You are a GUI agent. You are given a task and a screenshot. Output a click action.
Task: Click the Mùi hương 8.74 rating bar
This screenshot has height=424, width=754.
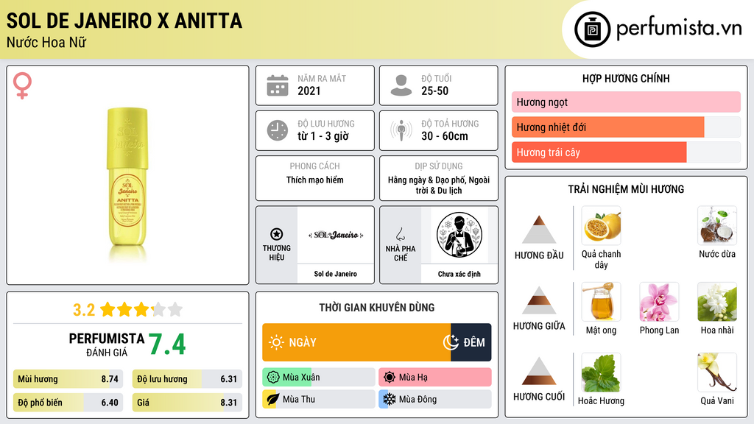point(68,379)
